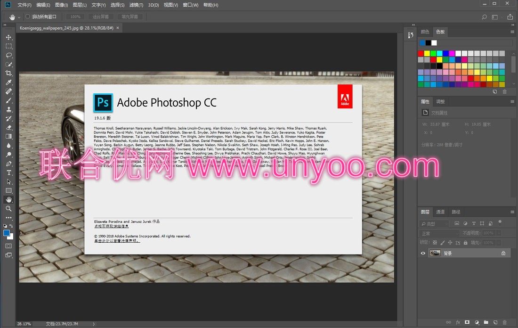Open the 文件(F) menu
The width and height of the screenshot is (518, 328).
click(x=24, y=5)
